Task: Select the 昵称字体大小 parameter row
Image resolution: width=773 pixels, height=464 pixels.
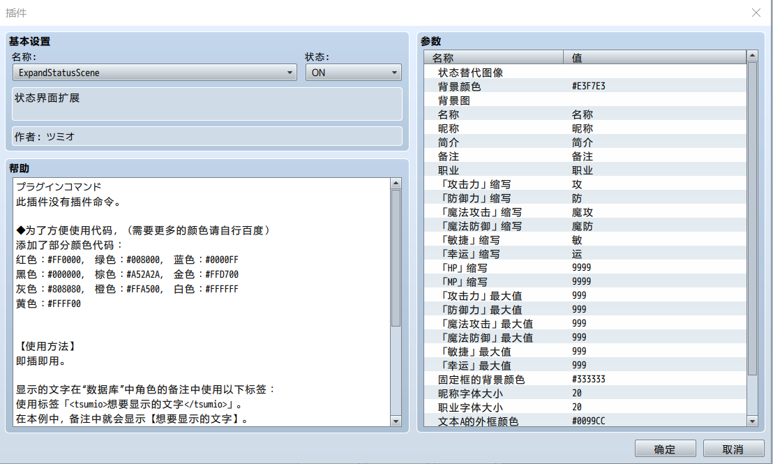Action: point(585,394)
